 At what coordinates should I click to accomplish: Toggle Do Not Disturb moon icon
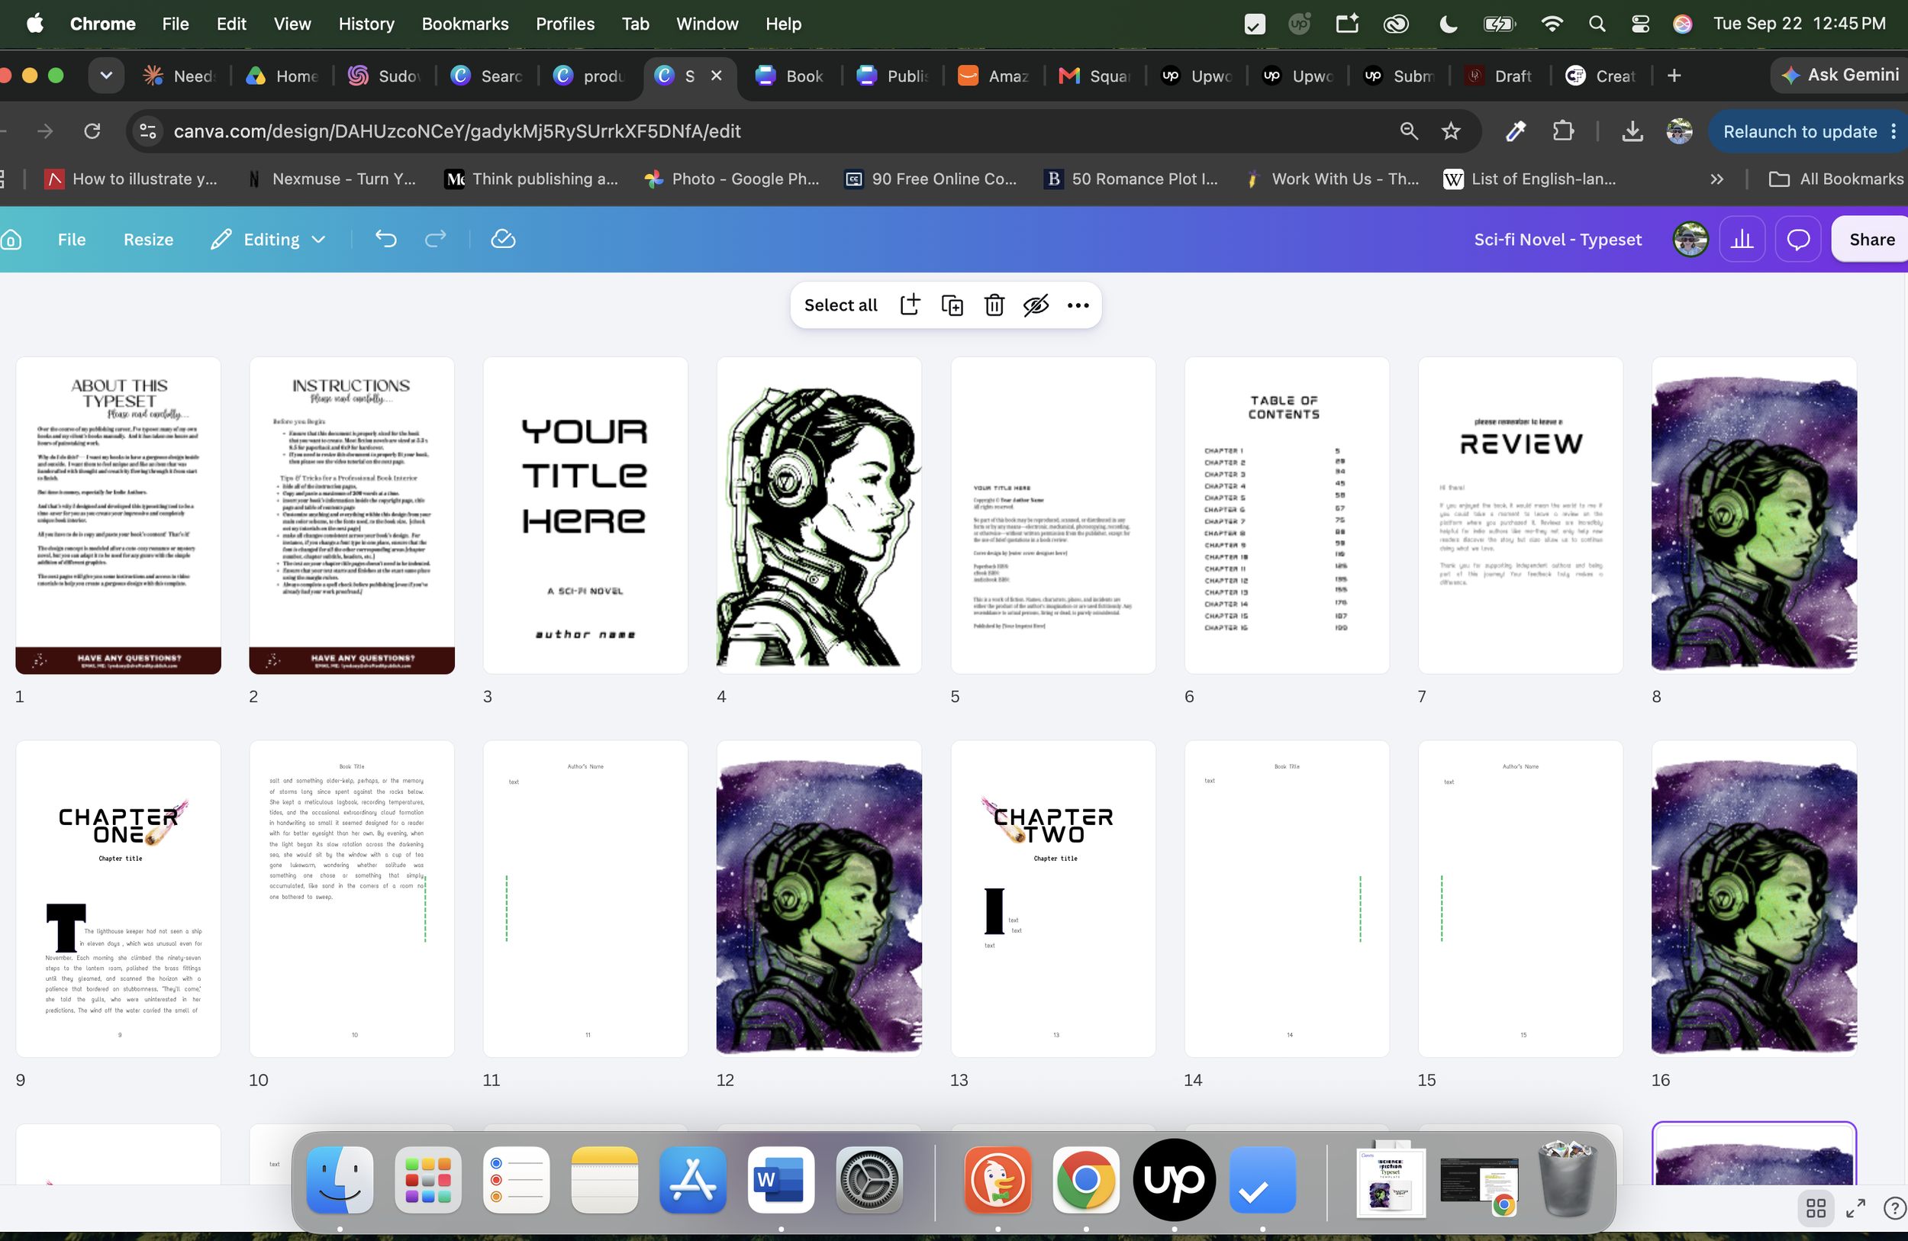[1448, 24]
